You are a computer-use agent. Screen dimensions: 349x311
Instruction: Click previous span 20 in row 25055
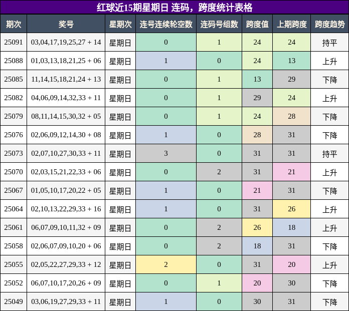click(x=291, y=264)
